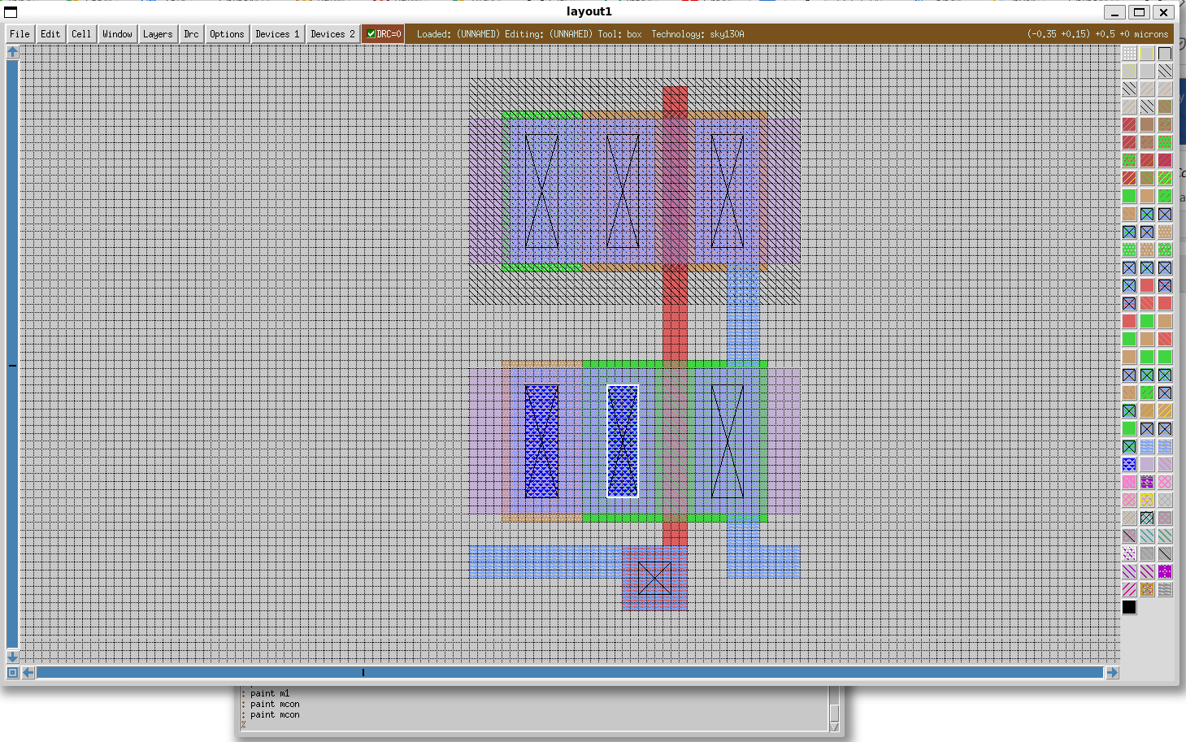
Task: Click the "paint m1" console line
Action: 270,693
